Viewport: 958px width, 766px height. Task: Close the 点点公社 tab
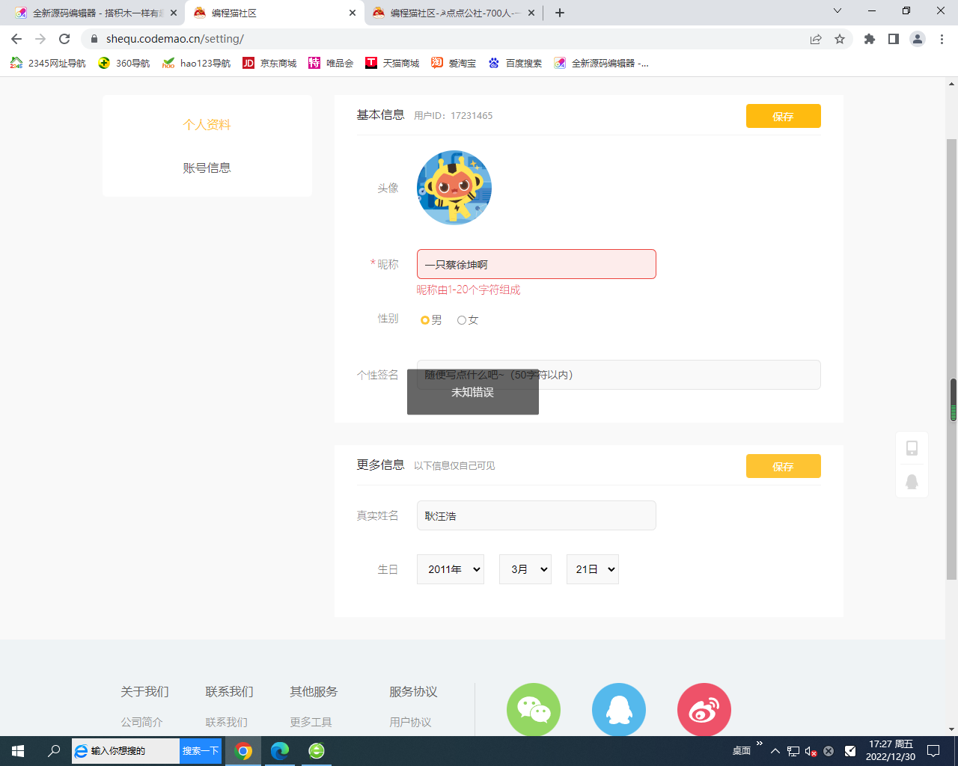pyautogui.click(x=531, y=13)
